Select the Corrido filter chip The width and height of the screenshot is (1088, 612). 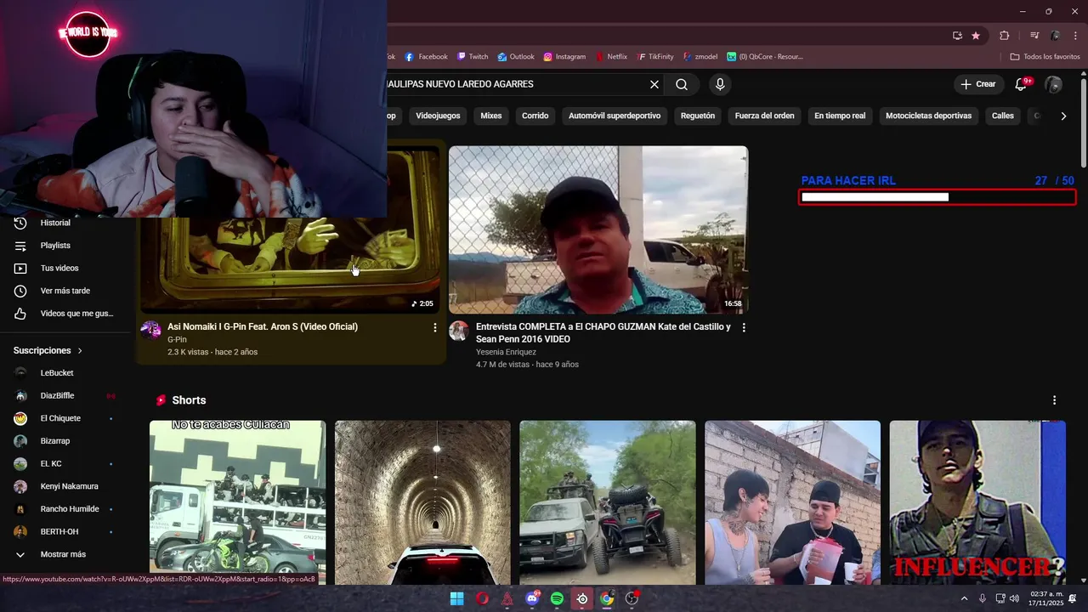click(535, 116)
